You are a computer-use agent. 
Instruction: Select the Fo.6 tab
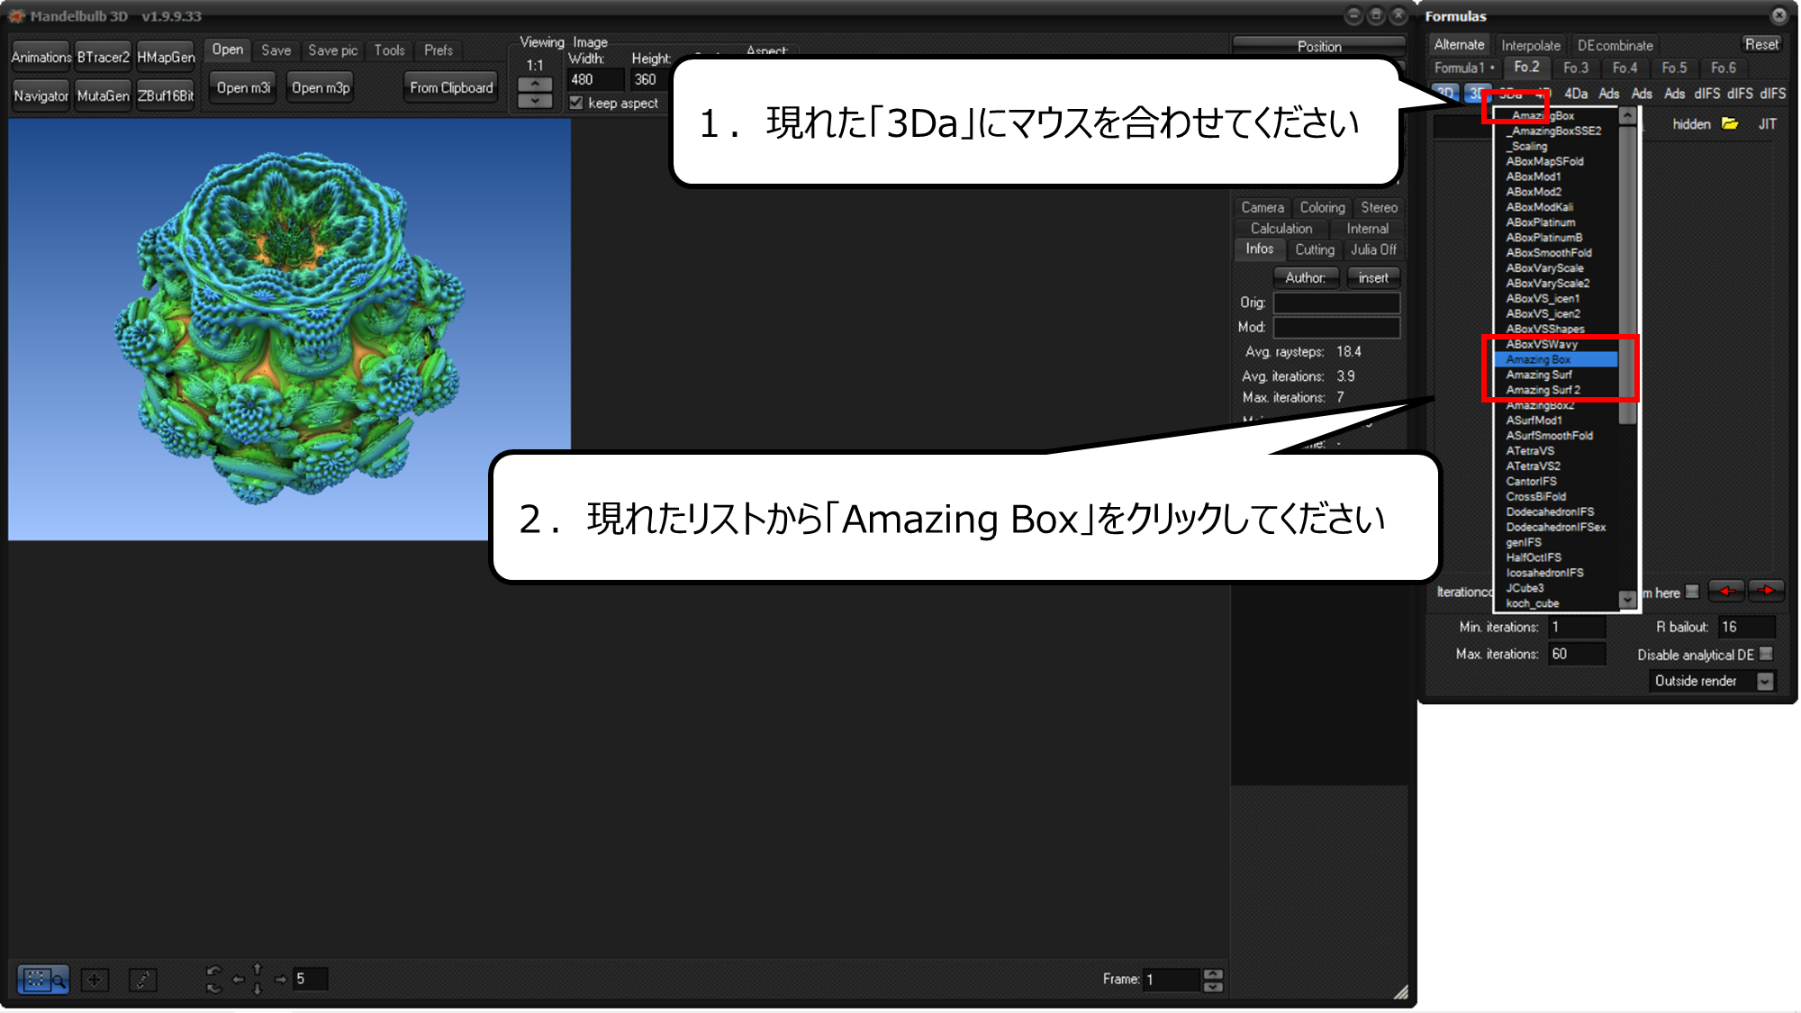click(x=1724, y=68)
